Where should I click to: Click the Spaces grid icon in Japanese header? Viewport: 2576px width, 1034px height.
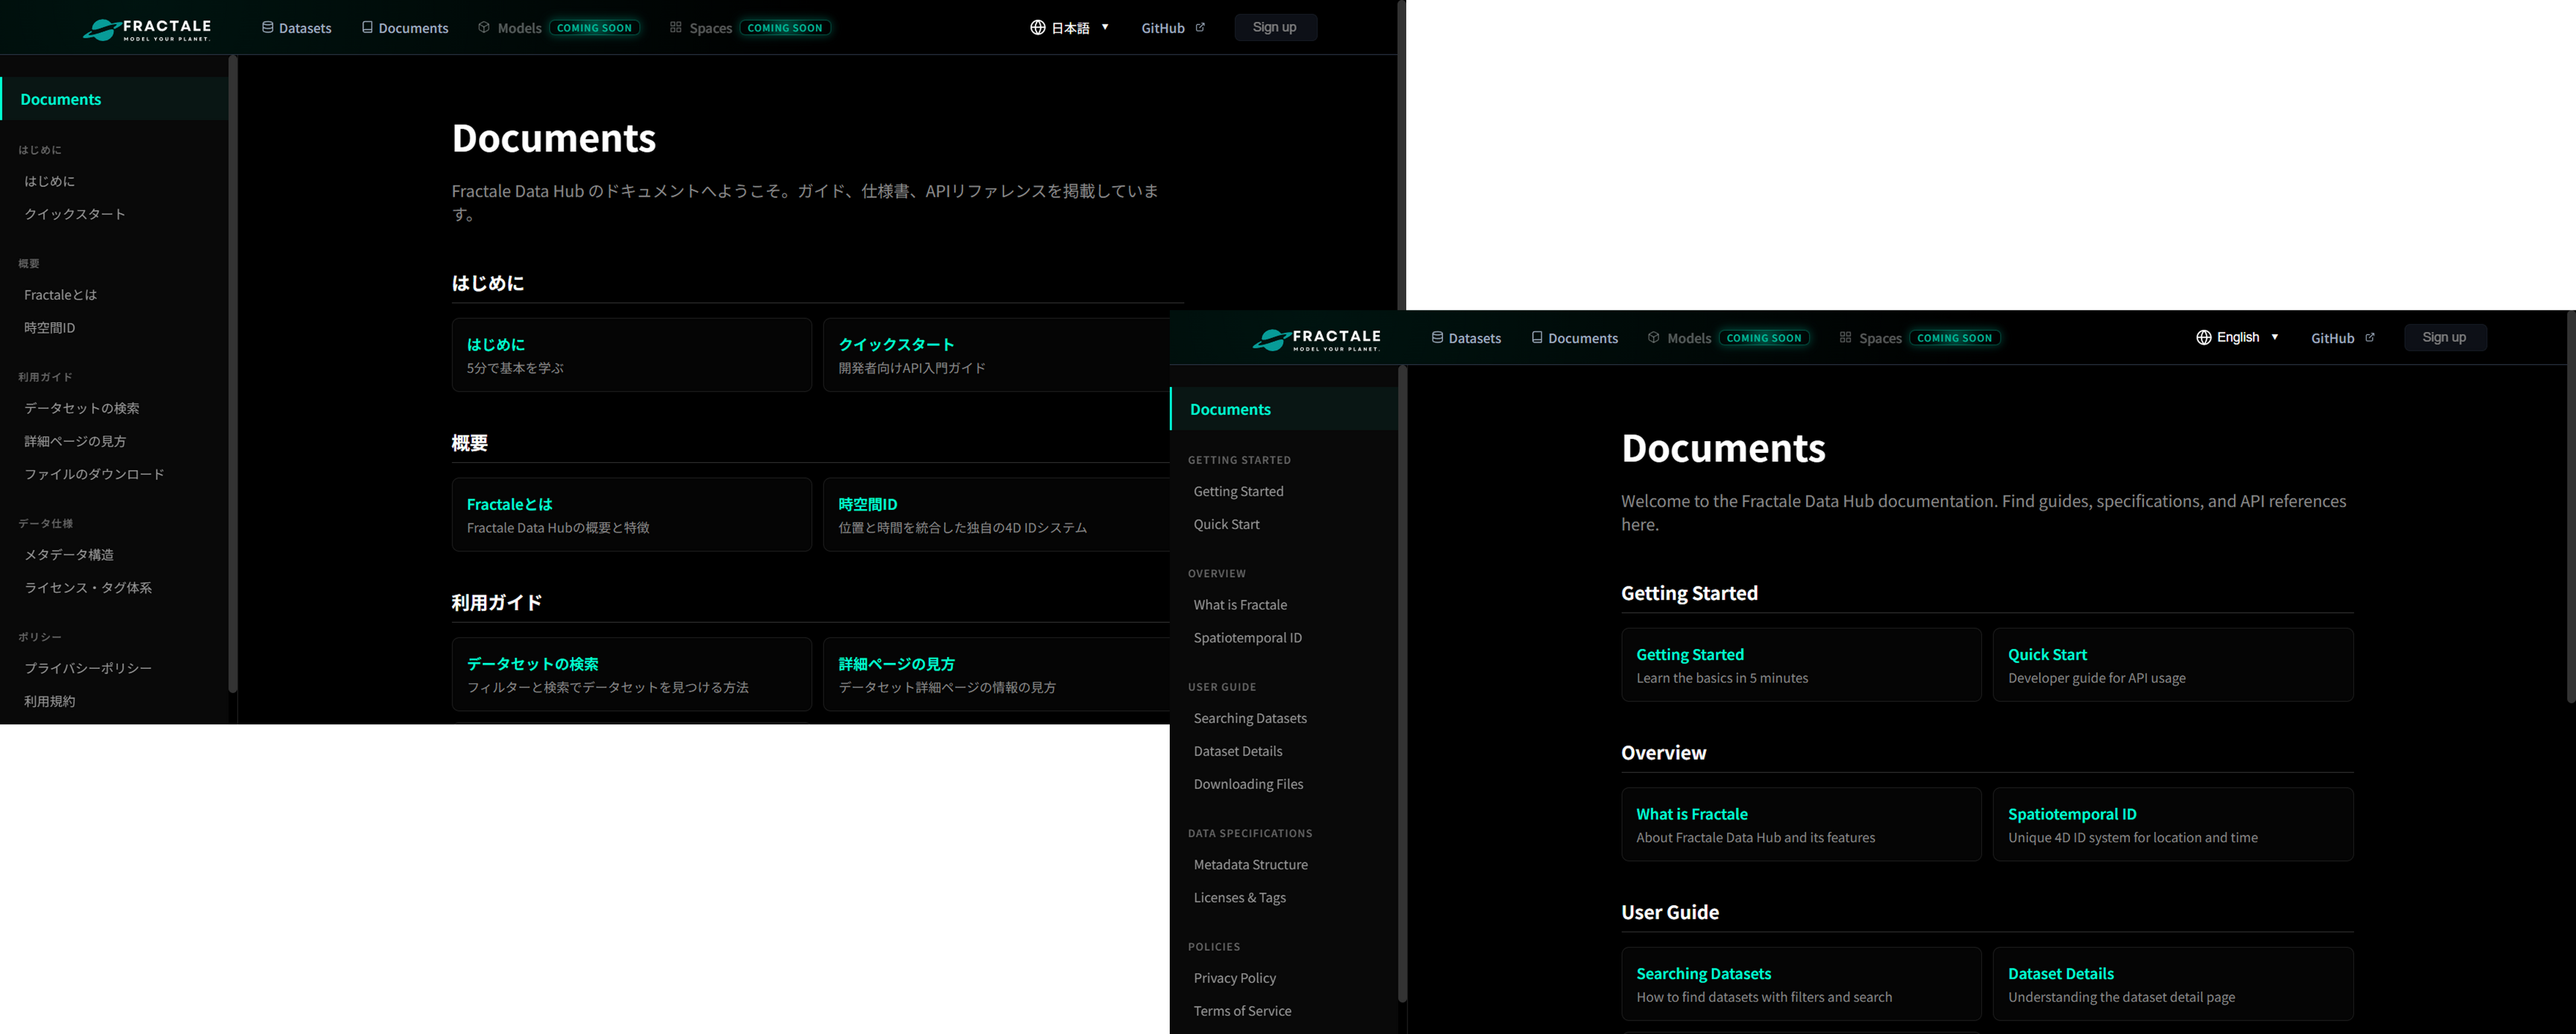(676, 28)
